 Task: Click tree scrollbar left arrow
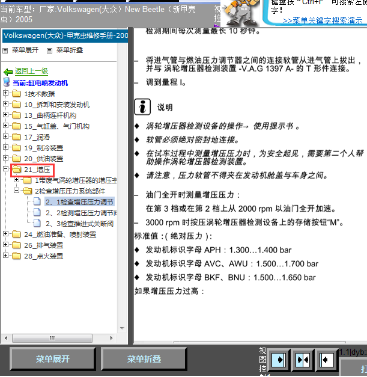point(6,338)
